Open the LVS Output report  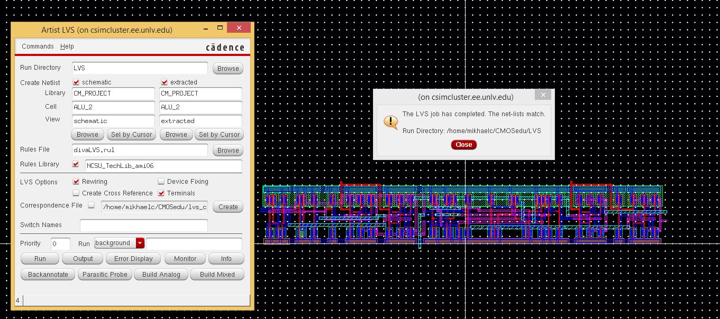click(x=83, y=259)
